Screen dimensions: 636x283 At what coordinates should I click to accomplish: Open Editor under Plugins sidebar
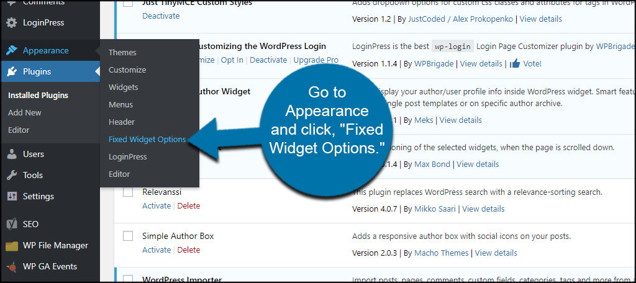(19, 130)
